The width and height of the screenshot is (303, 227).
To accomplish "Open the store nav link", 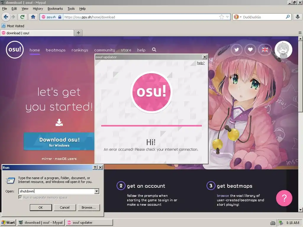I will (126, 50).
